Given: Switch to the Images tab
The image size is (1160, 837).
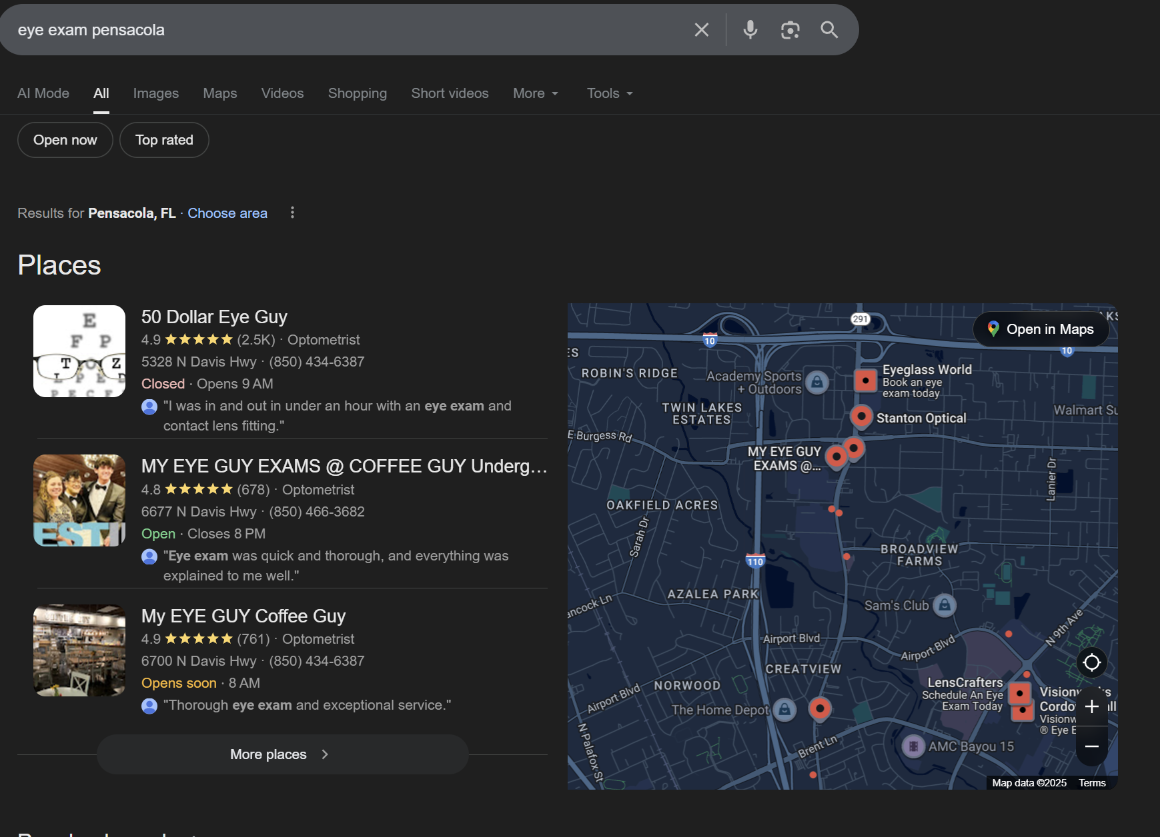Looking at the screenshot, I should pyautogui.click(x=155, y=93).
